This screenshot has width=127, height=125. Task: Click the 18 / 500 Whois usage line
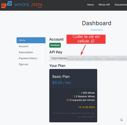[86, 93]
